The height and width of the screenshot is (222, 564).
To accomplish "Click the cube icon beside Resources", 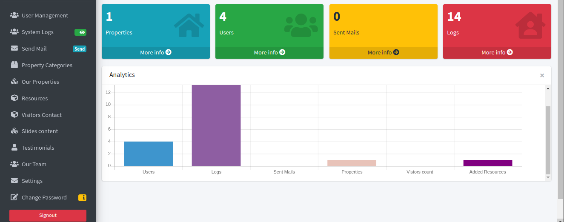I will [14, 98].
